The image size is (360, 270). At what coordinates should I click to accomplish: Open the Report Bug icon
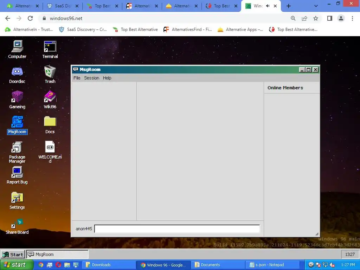(17, 175)
